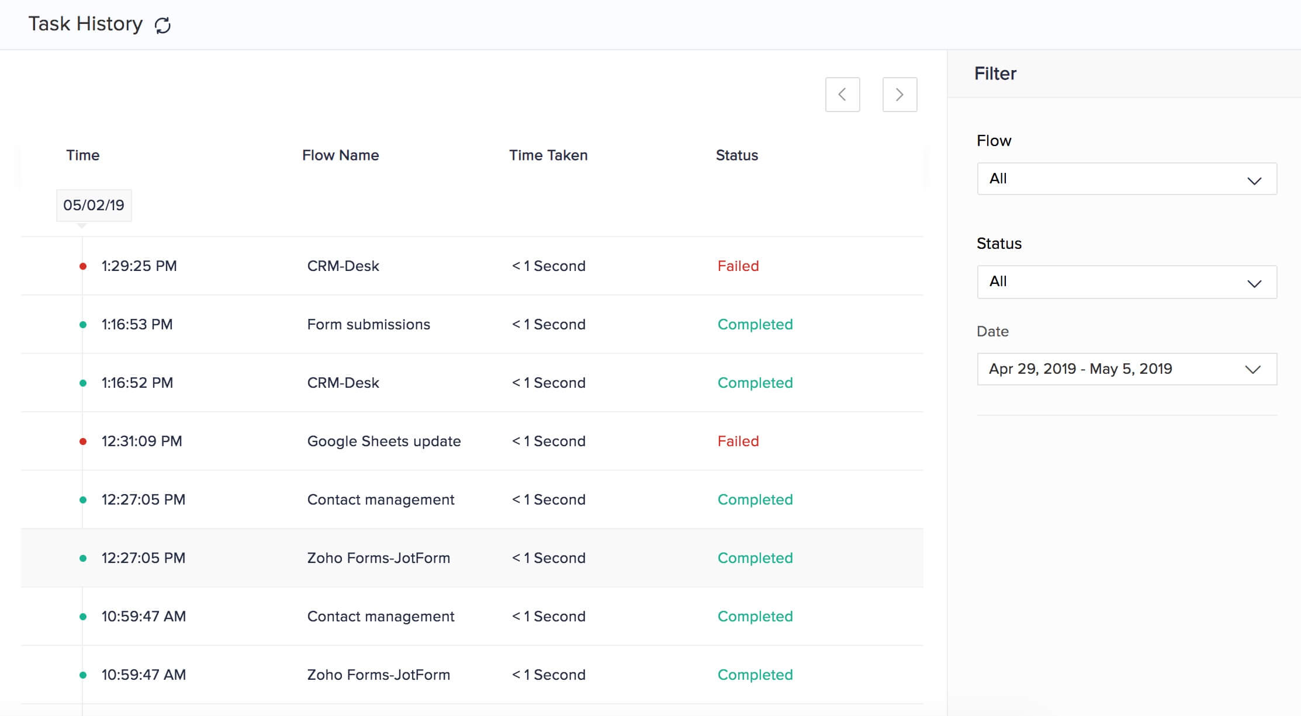The width and height of the screenshot is (1301, 716).
Task: Open the 1:16:53 PM task entry
Action: pyautogui.click(x=472, y=324)
